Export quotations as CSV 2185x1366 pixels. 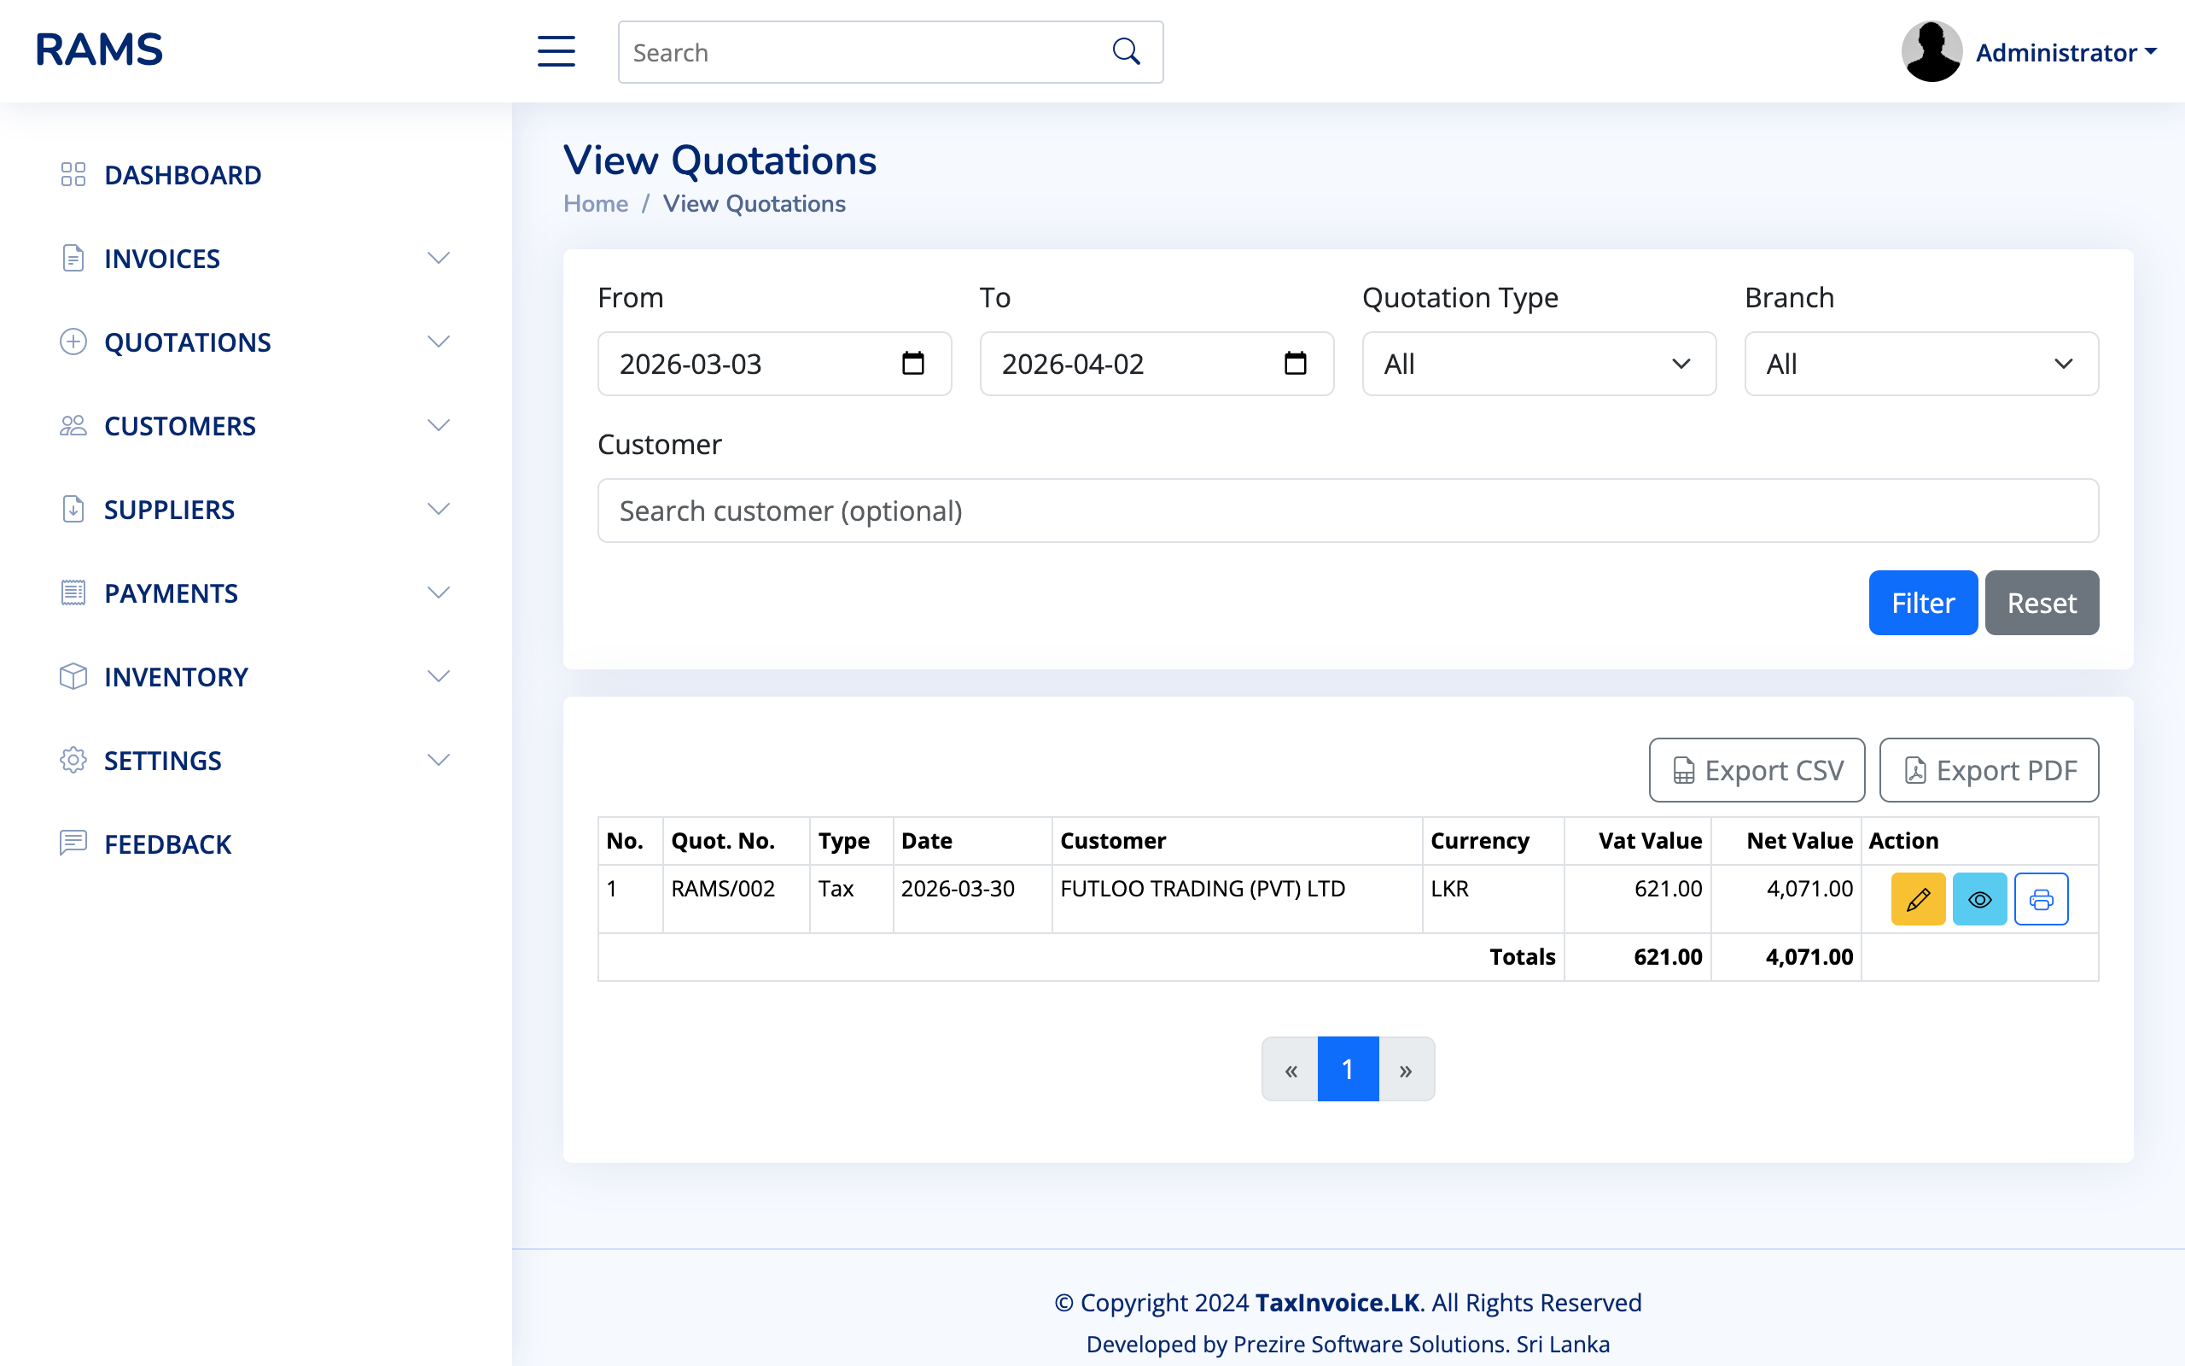click(x=1757, y=770)
